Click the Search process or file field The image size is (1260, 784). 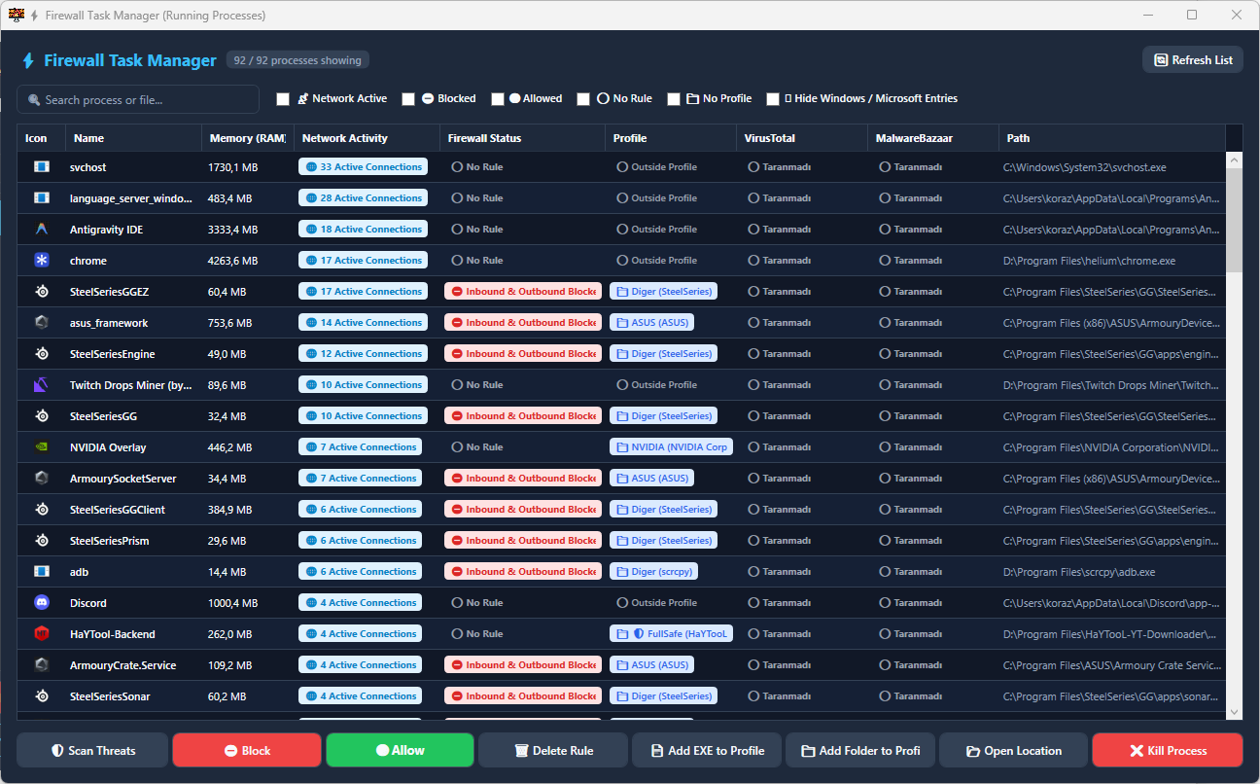point(138,99)
